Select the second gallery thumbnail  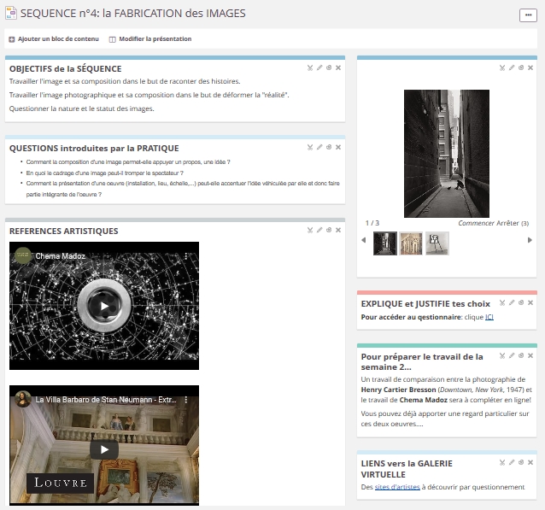tap(411, 243)
